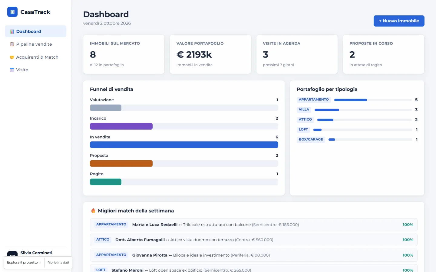Click the CasaTrack logo icon
This screenshot has width=436, height=272.
click(x=12, y=12)
